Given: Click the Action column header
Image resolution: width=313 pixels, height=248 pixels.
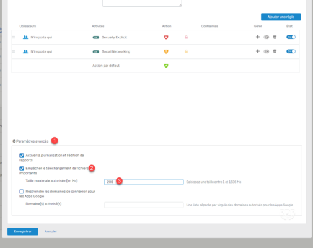Looking at the screenshot, I should click(167, 26).
